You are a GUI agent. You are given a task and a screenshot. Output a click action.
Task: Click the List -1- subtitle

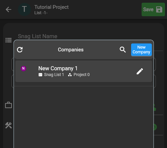(x=41, y=13)
